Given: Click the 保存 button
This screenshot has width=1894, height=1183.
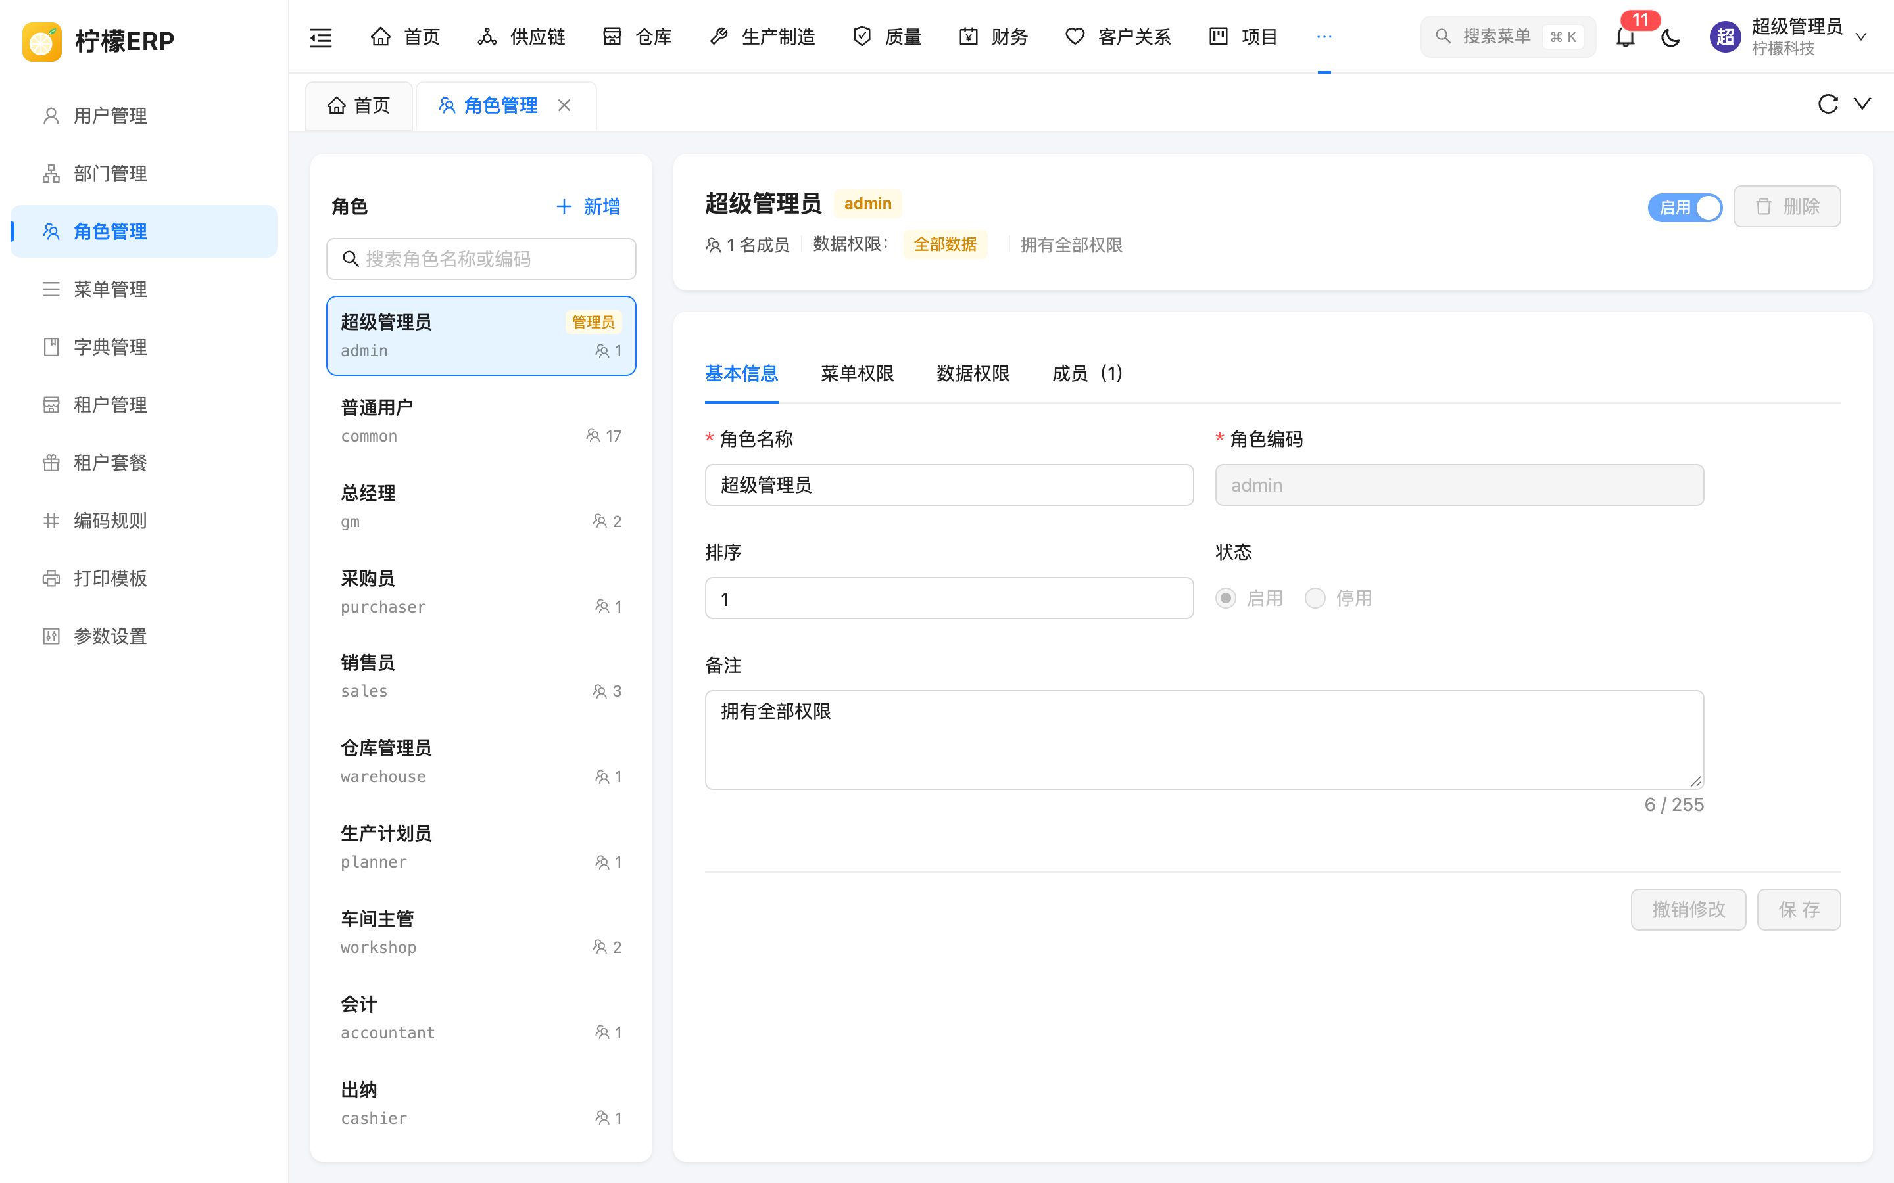Looking at the screenshot, I should (1799, 909).
